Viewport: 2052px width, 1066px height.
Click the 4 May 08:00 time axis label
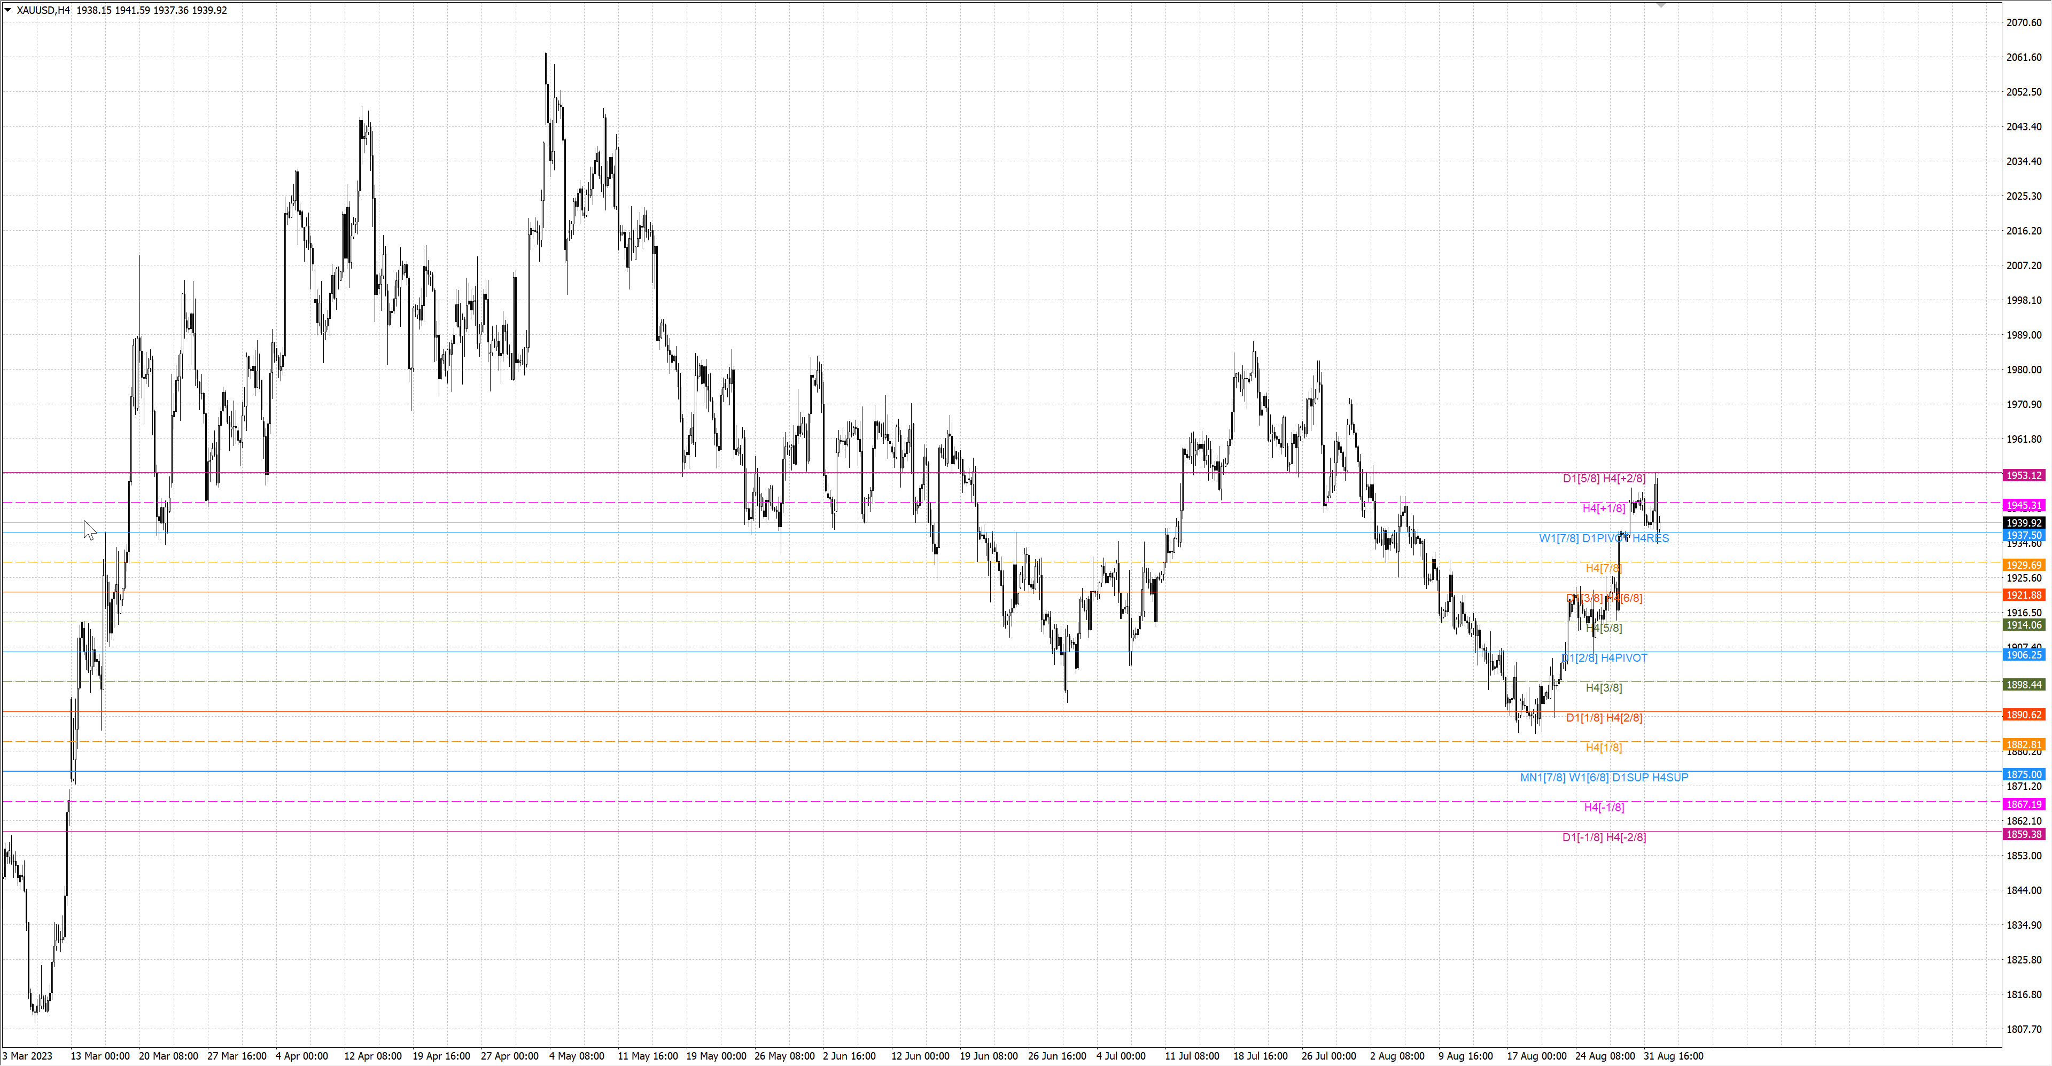coord(576,1056)
